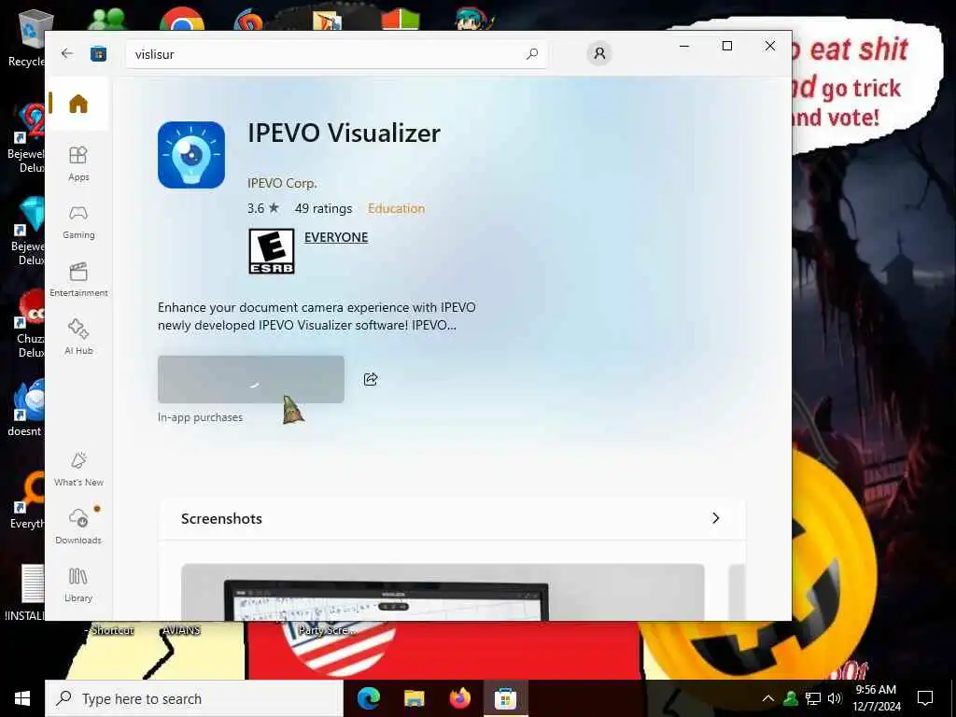Click the IPEVO Corp. publisher link
Viewport: 956px width, 717px height.
click(282, 183)
